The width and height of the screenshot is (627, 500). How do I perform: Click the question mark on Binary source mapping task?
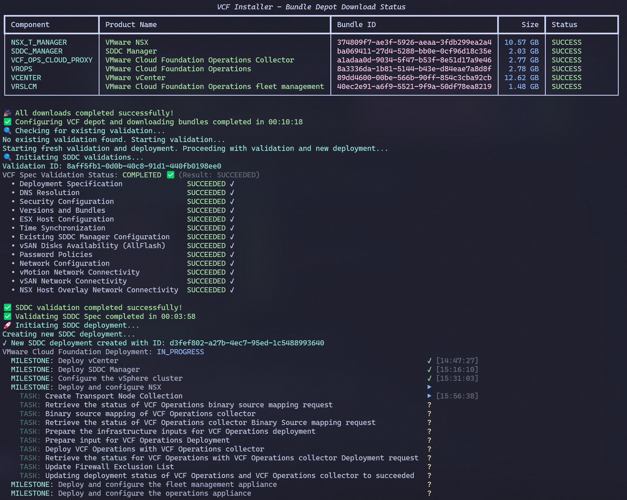click(x=429, y=414)
